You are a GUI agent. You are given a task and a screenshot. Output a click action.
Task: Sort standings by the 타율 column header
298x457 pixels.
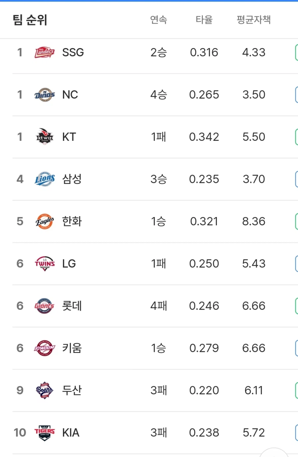click(x=204, y=20)
